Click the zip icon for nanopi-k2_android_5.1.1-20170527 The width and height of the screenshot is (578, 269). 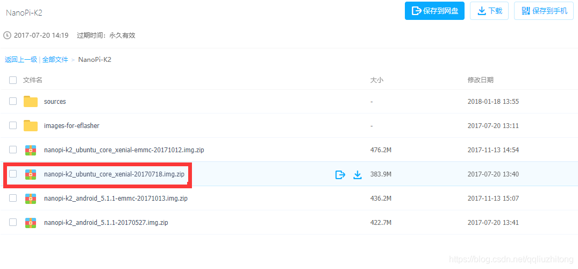coord(31,223)
